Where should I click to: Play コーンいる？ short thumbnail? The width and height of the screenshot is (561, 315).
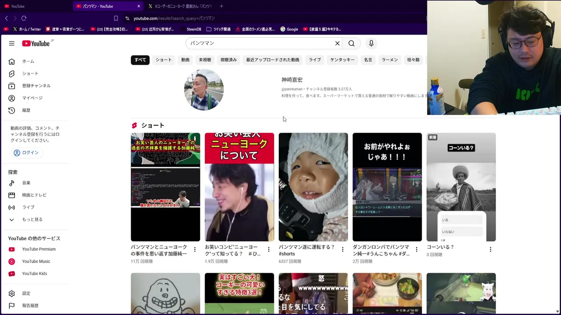[461, 187]
